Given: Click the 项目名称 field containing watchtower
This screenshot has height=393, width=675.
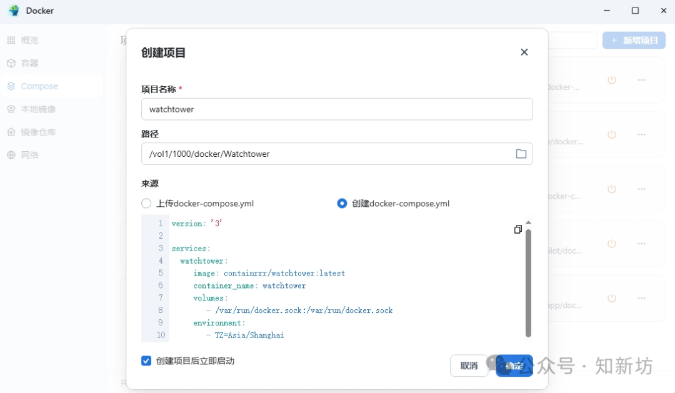Looking at the screenshot, I should [x=337, y=109].
